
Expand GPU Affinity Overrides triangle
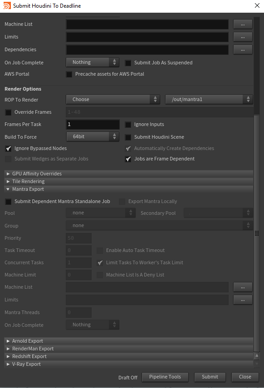coord(8,174)
